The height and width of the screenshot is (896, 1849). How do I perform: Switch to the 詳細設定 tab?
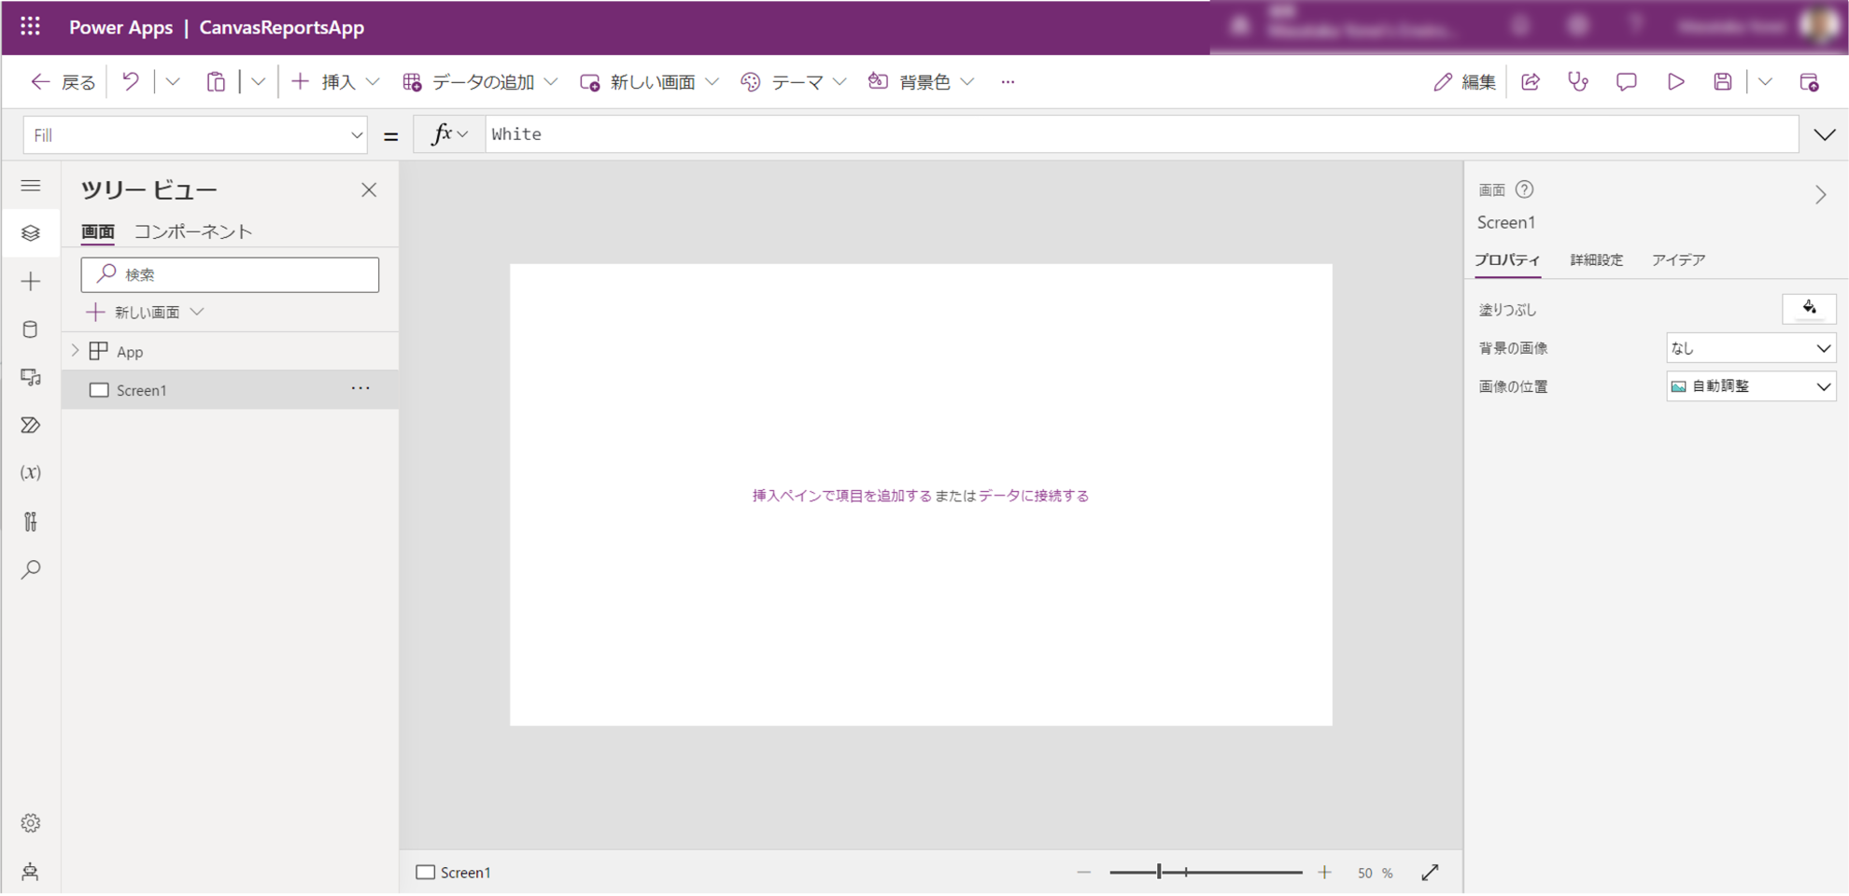1596,260
